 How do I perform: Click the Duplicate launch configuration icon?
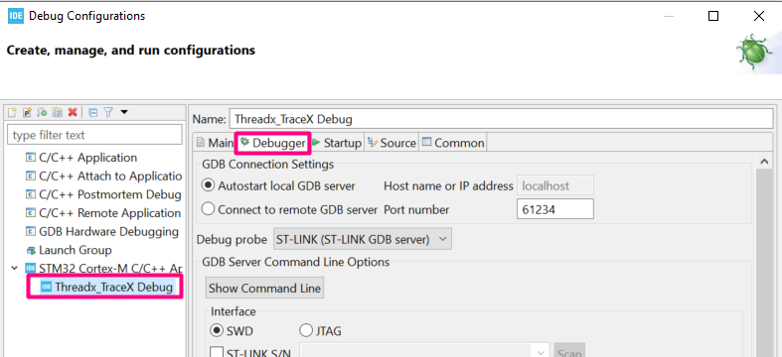(58, 112)
